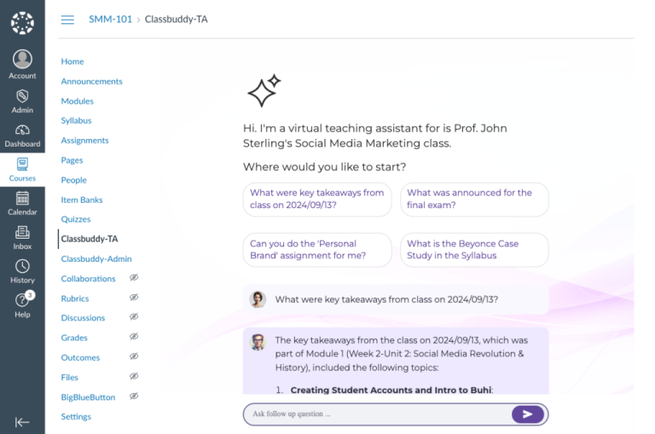Toggle visibility eye next to Rubrics
Image resolution: width=655 pixels, height=434 pixels.
click(x=134, y=298)
